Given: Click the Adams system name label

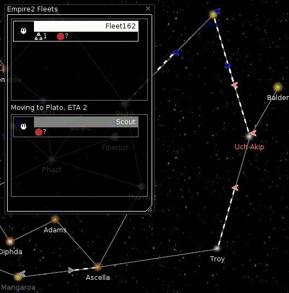Looking at the screenshot, I should [55, 230].
